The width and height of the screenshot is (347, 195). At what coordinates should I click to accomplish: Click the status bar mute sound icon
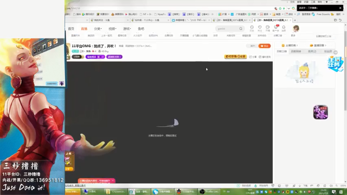(331, 186)
